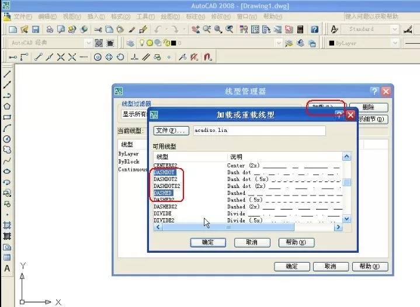Click the Paste (clipboard) icon
This screenshot has width=420, height=307.
(x=120, y=29)
